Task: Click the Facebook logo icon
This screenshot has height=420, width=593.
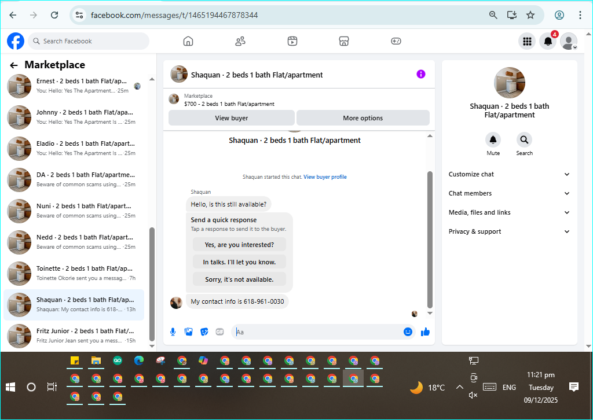Action: click(x=16, y=41)
